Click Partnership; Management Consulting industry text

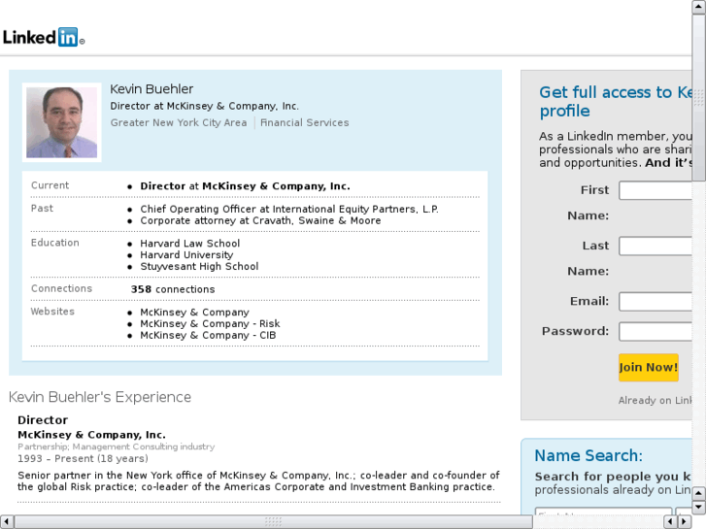click(117, 446)
